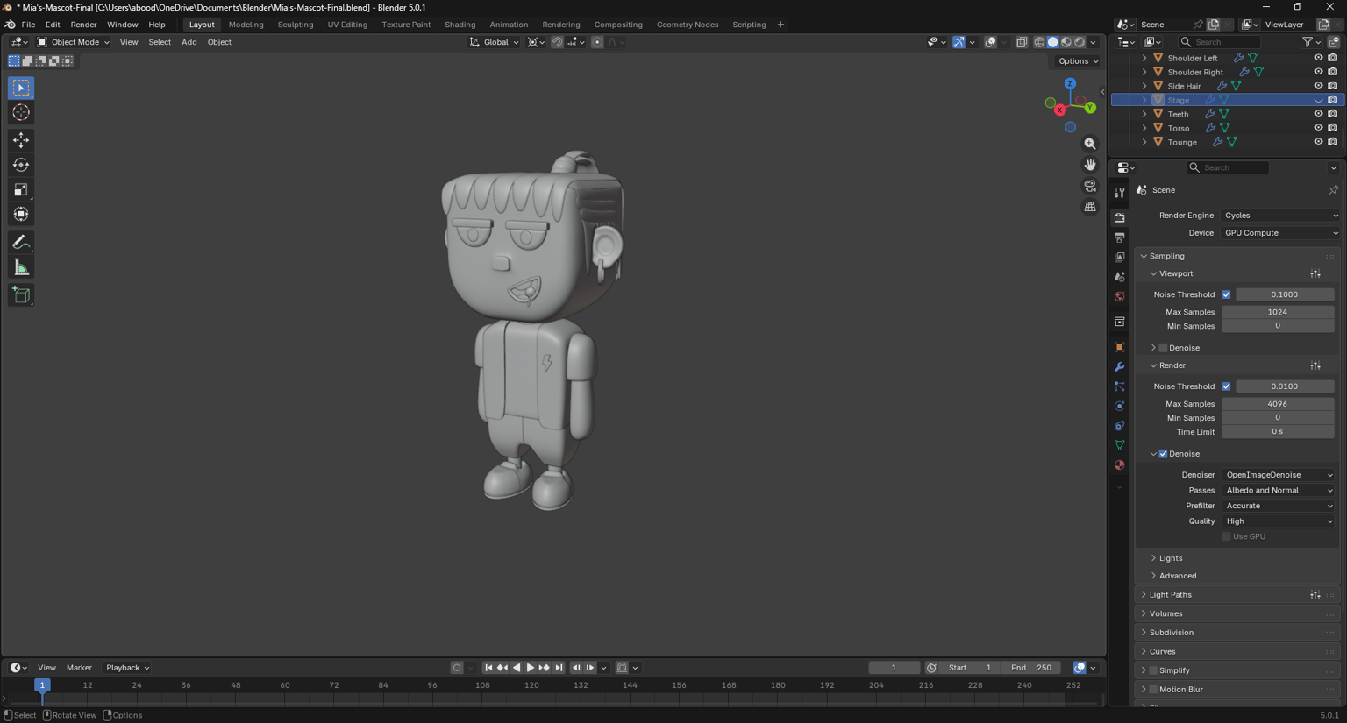Viewport: 1347px width, 723px height.
Task: Pick the Annotate tool
Action: coord(21,243)
